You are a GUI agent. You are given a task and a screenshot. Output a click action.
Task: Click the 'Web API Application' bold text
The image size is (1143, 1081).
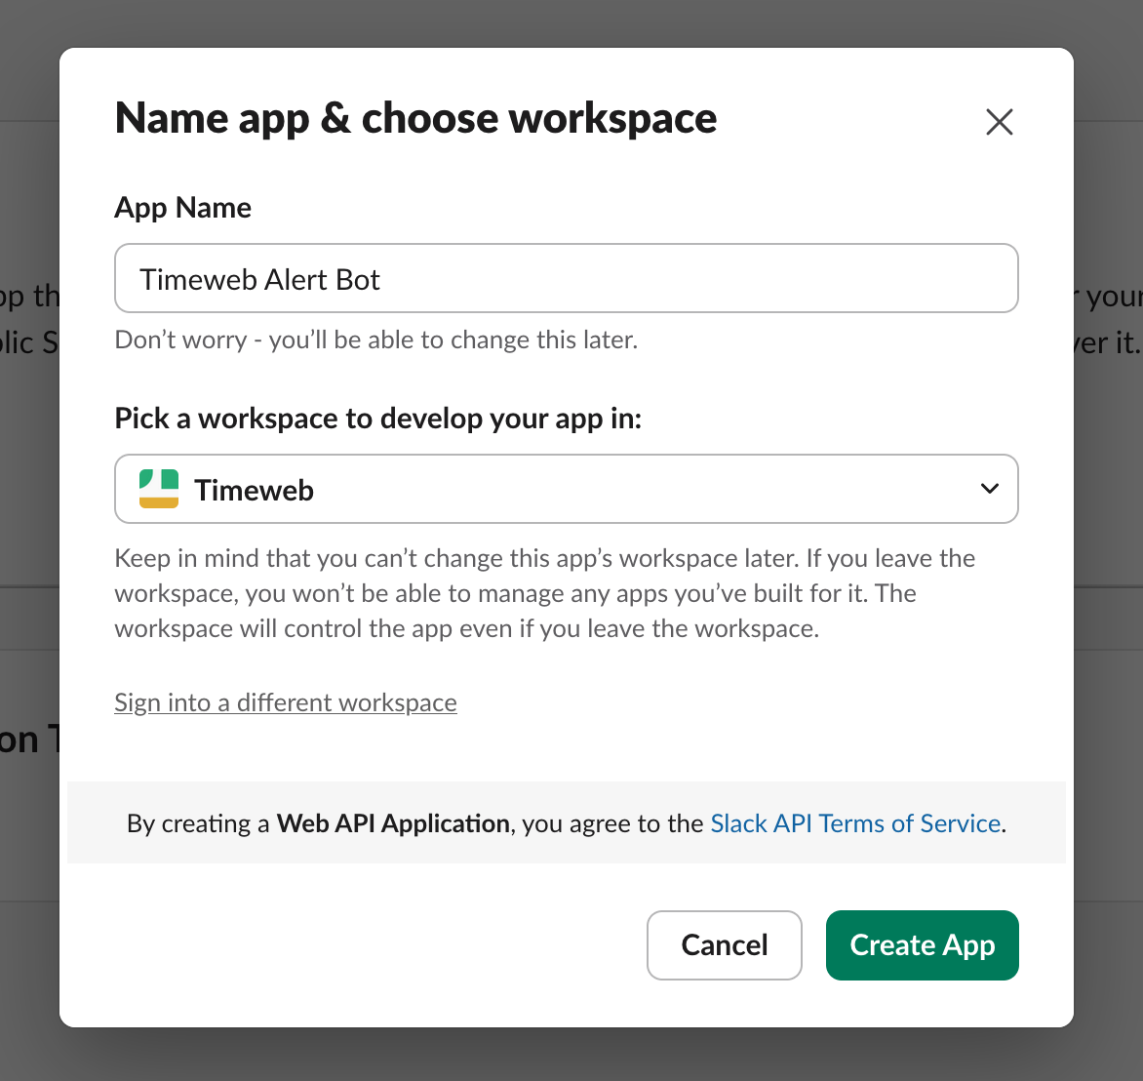pyautogui.click(x=393, y=823)
